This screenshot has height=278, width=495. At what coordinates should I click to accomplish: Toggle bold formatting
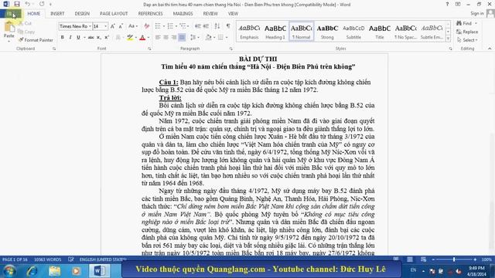(x=62, y=38)
